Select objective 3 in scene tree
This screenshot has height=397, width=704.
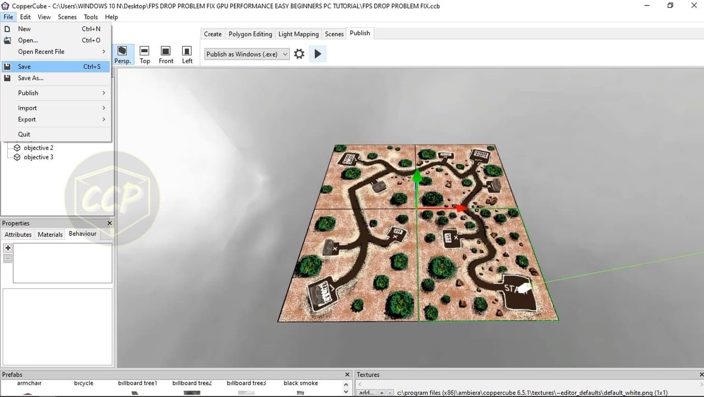click(x=38, y=157)
